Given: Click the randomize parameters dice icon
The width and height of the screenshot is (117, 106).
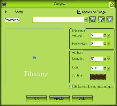Looking at the screenshot, I should click(101, 20).
